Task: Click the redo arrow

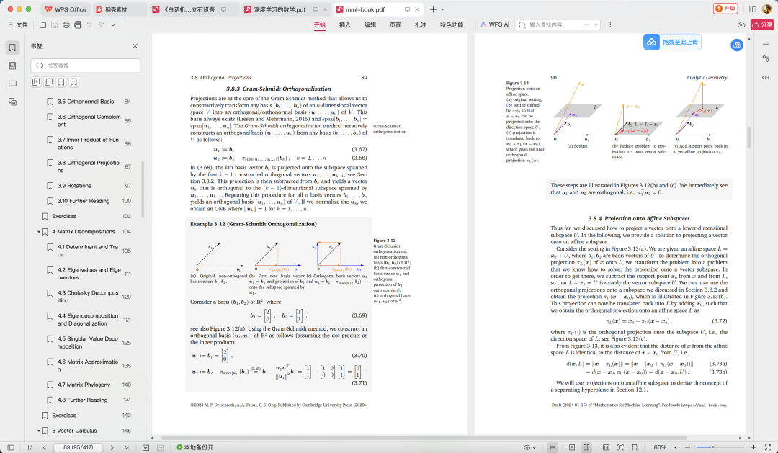Action: pyautogui.click(x=102, y=24)
